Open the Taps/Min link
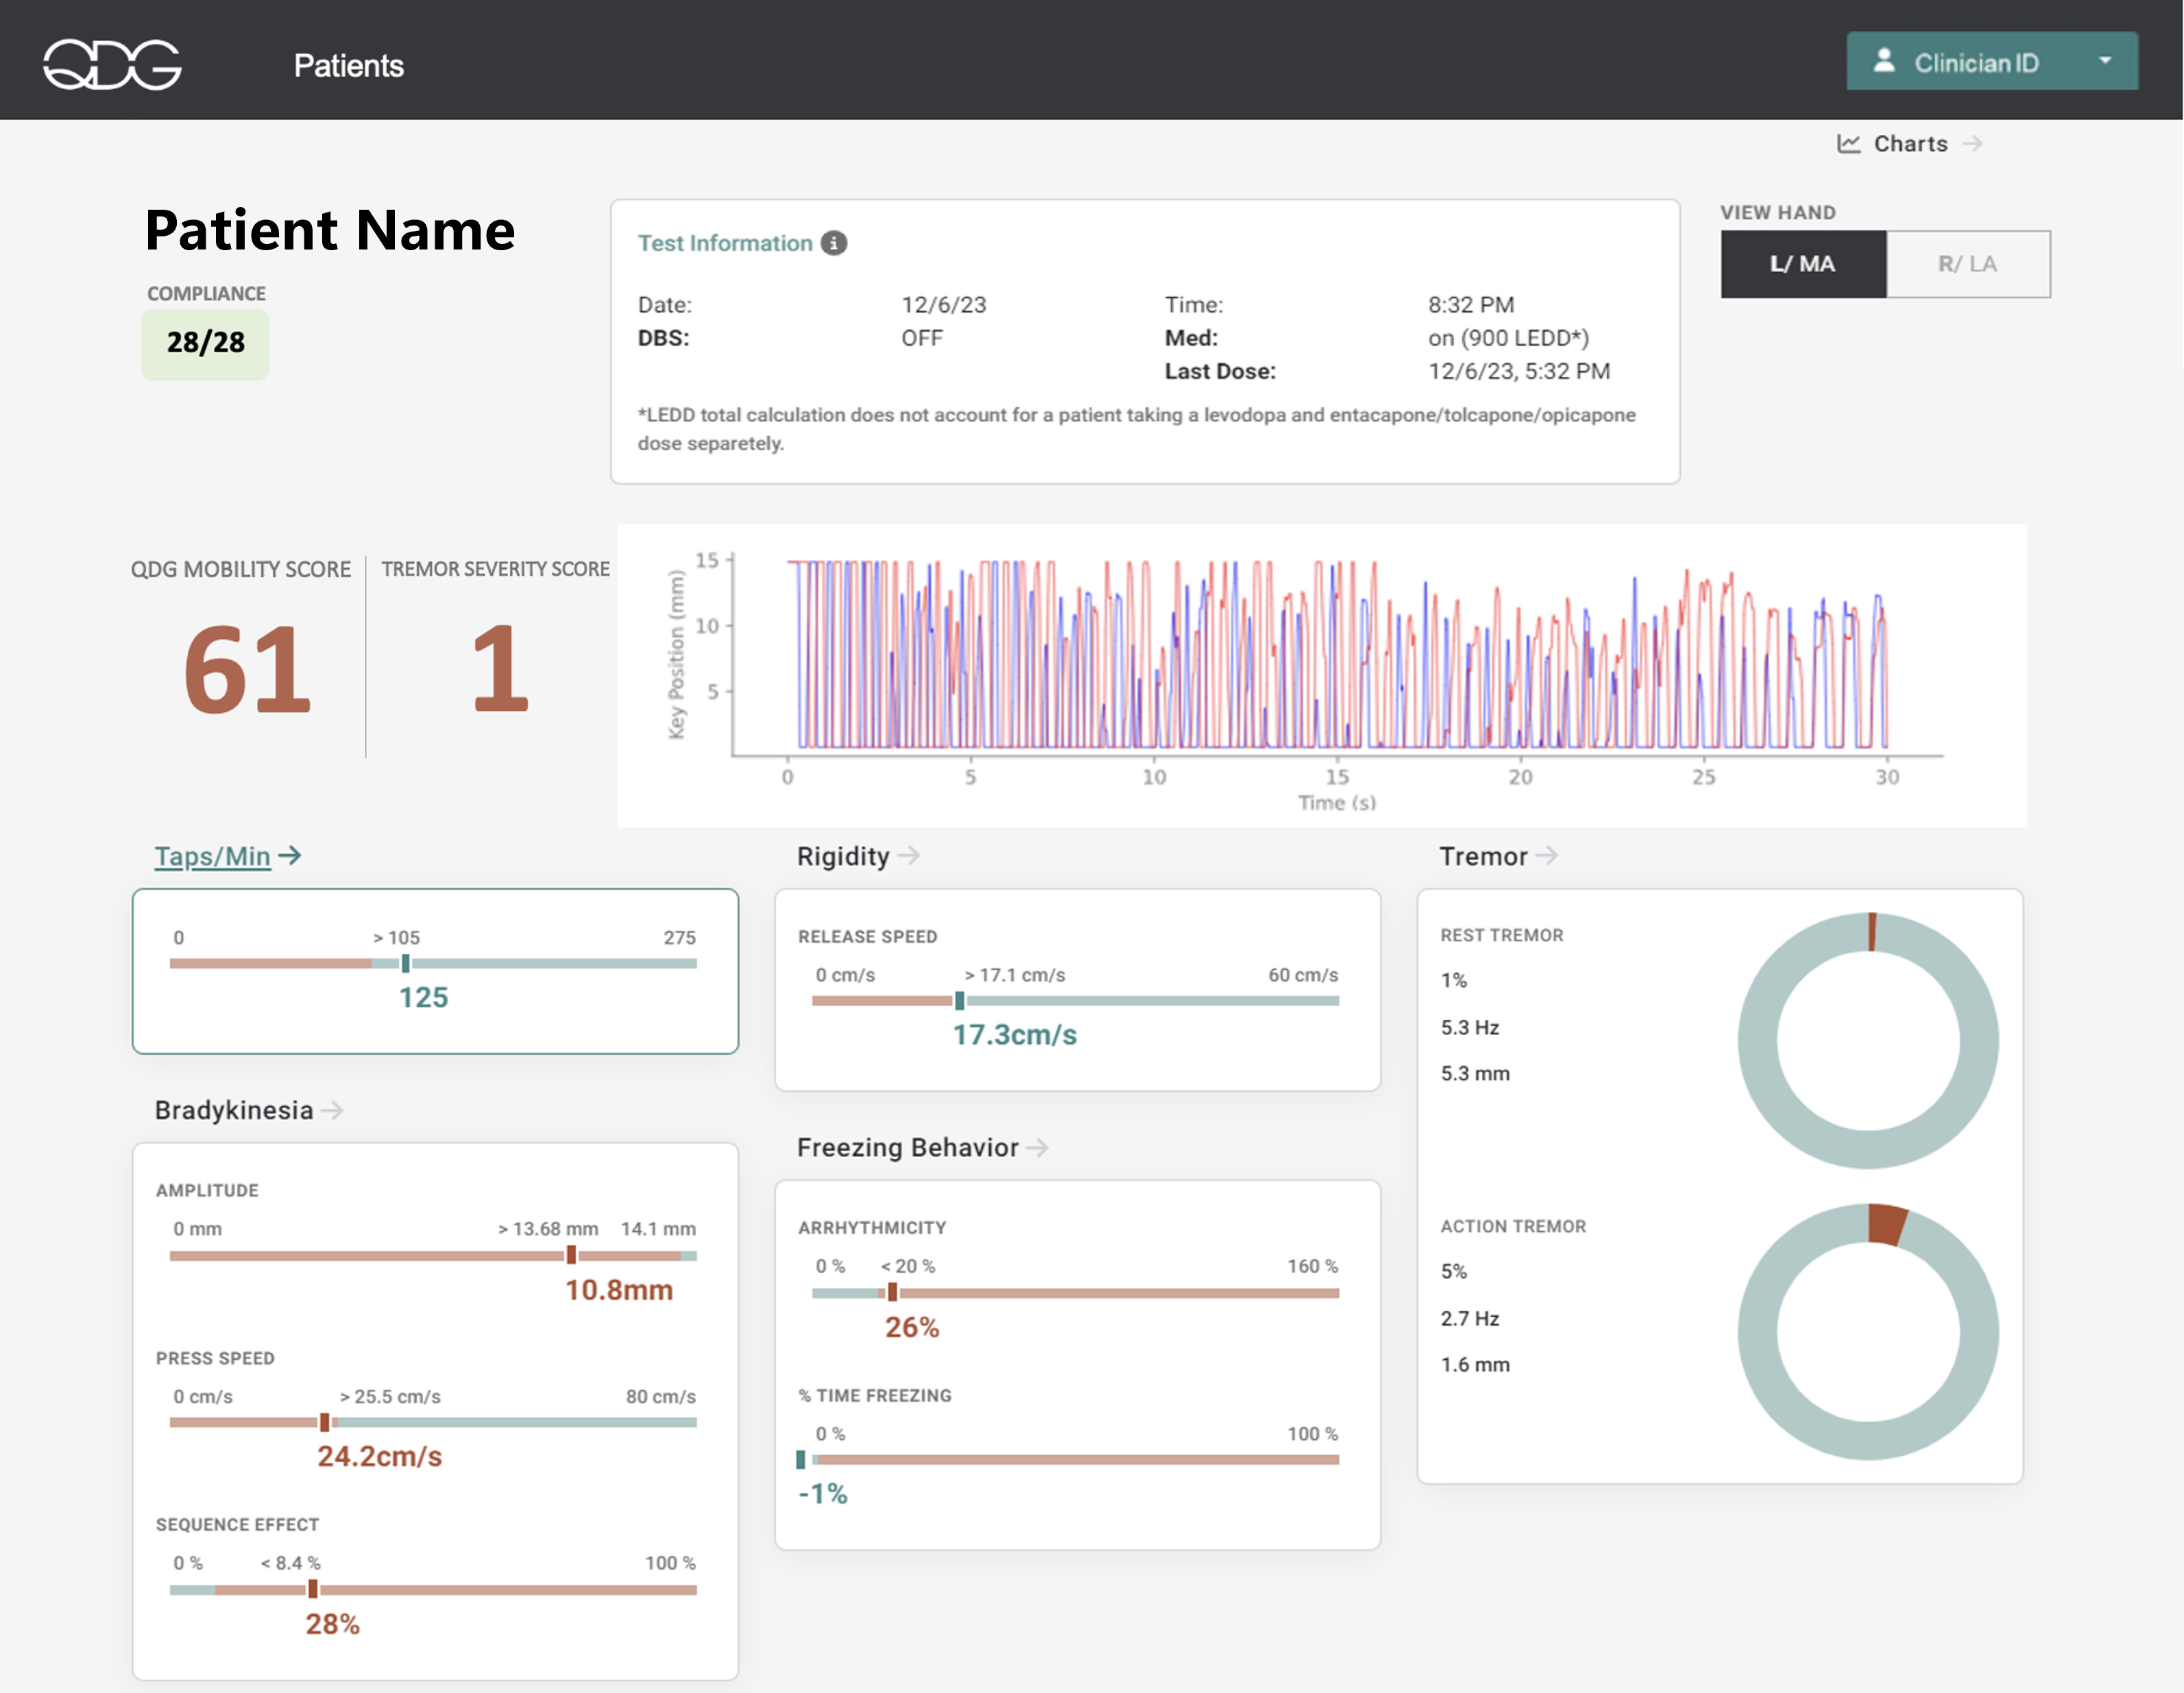Viewport: 2184px width, 1693px height. point(213,856)
